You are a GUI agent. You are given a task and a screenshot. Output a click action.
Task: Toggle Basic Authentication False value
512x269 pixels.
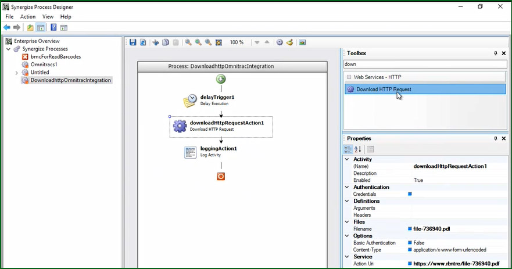[x=421, y=243]
